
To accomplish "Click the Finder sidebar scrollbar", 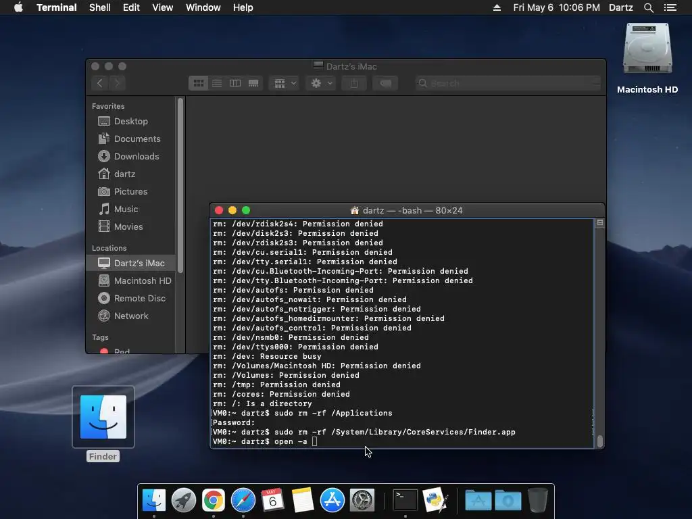I will tap(180, 185).
